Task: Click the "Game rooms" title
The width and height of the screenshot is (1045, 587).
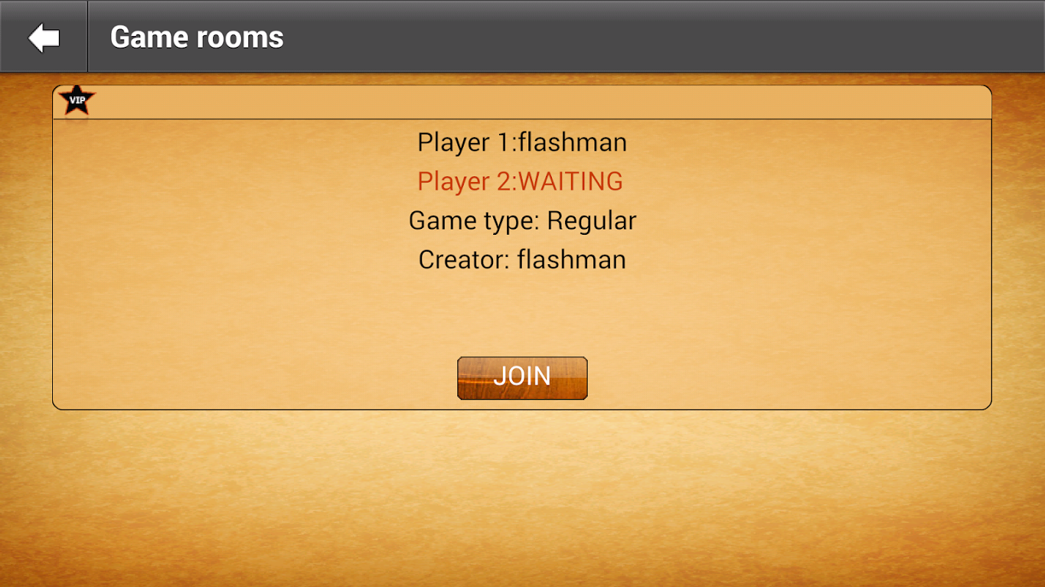Action: pos(197,37)
